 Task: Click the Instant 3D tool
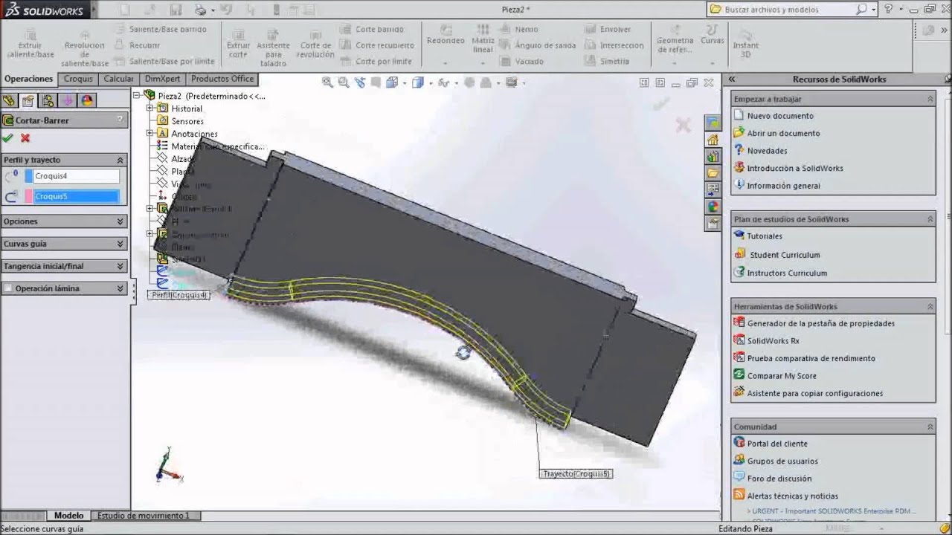746,44
